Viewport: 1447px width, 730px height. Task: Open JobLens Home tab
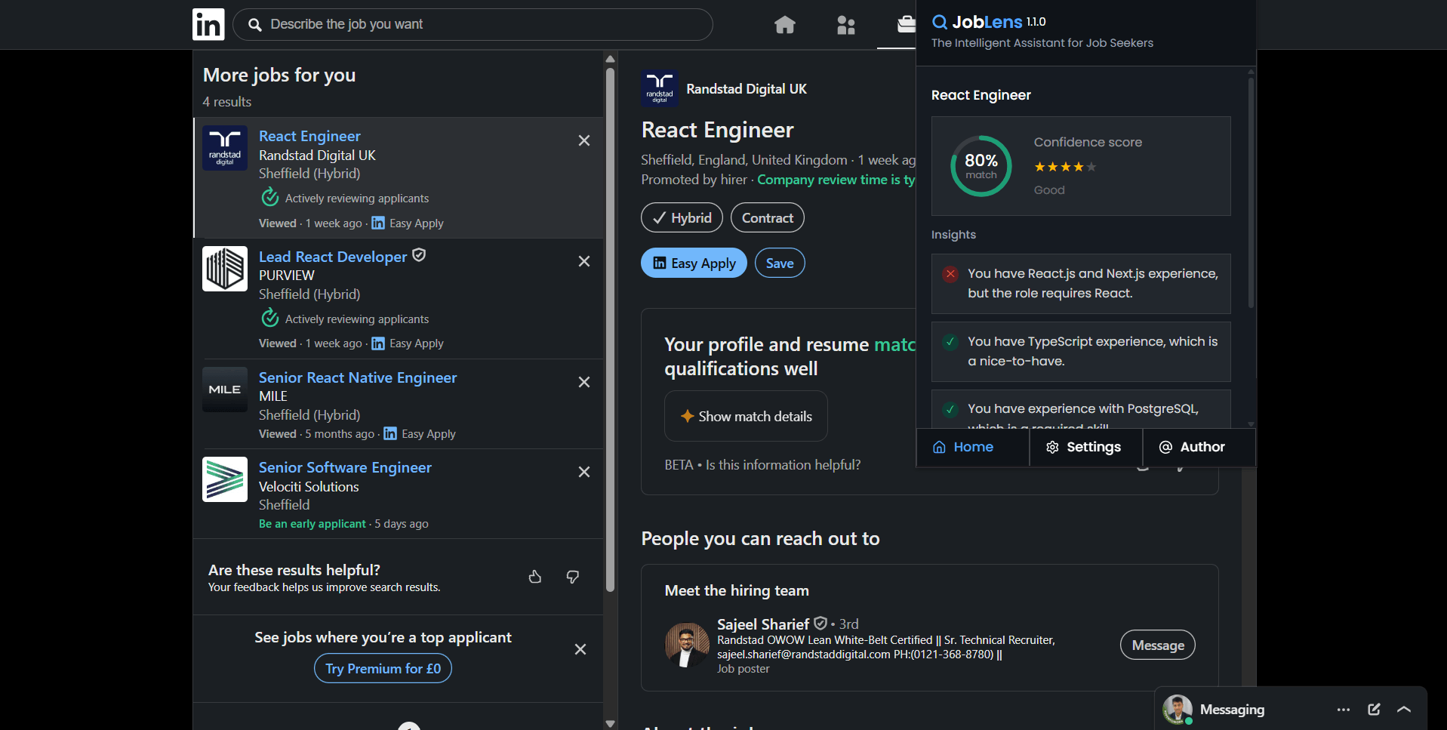[972, 447]
